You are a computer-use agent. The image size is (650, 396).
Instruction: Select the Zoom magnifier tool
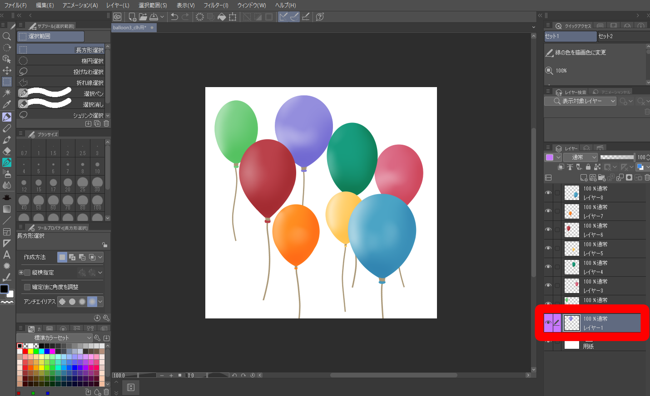coord(7,36)
